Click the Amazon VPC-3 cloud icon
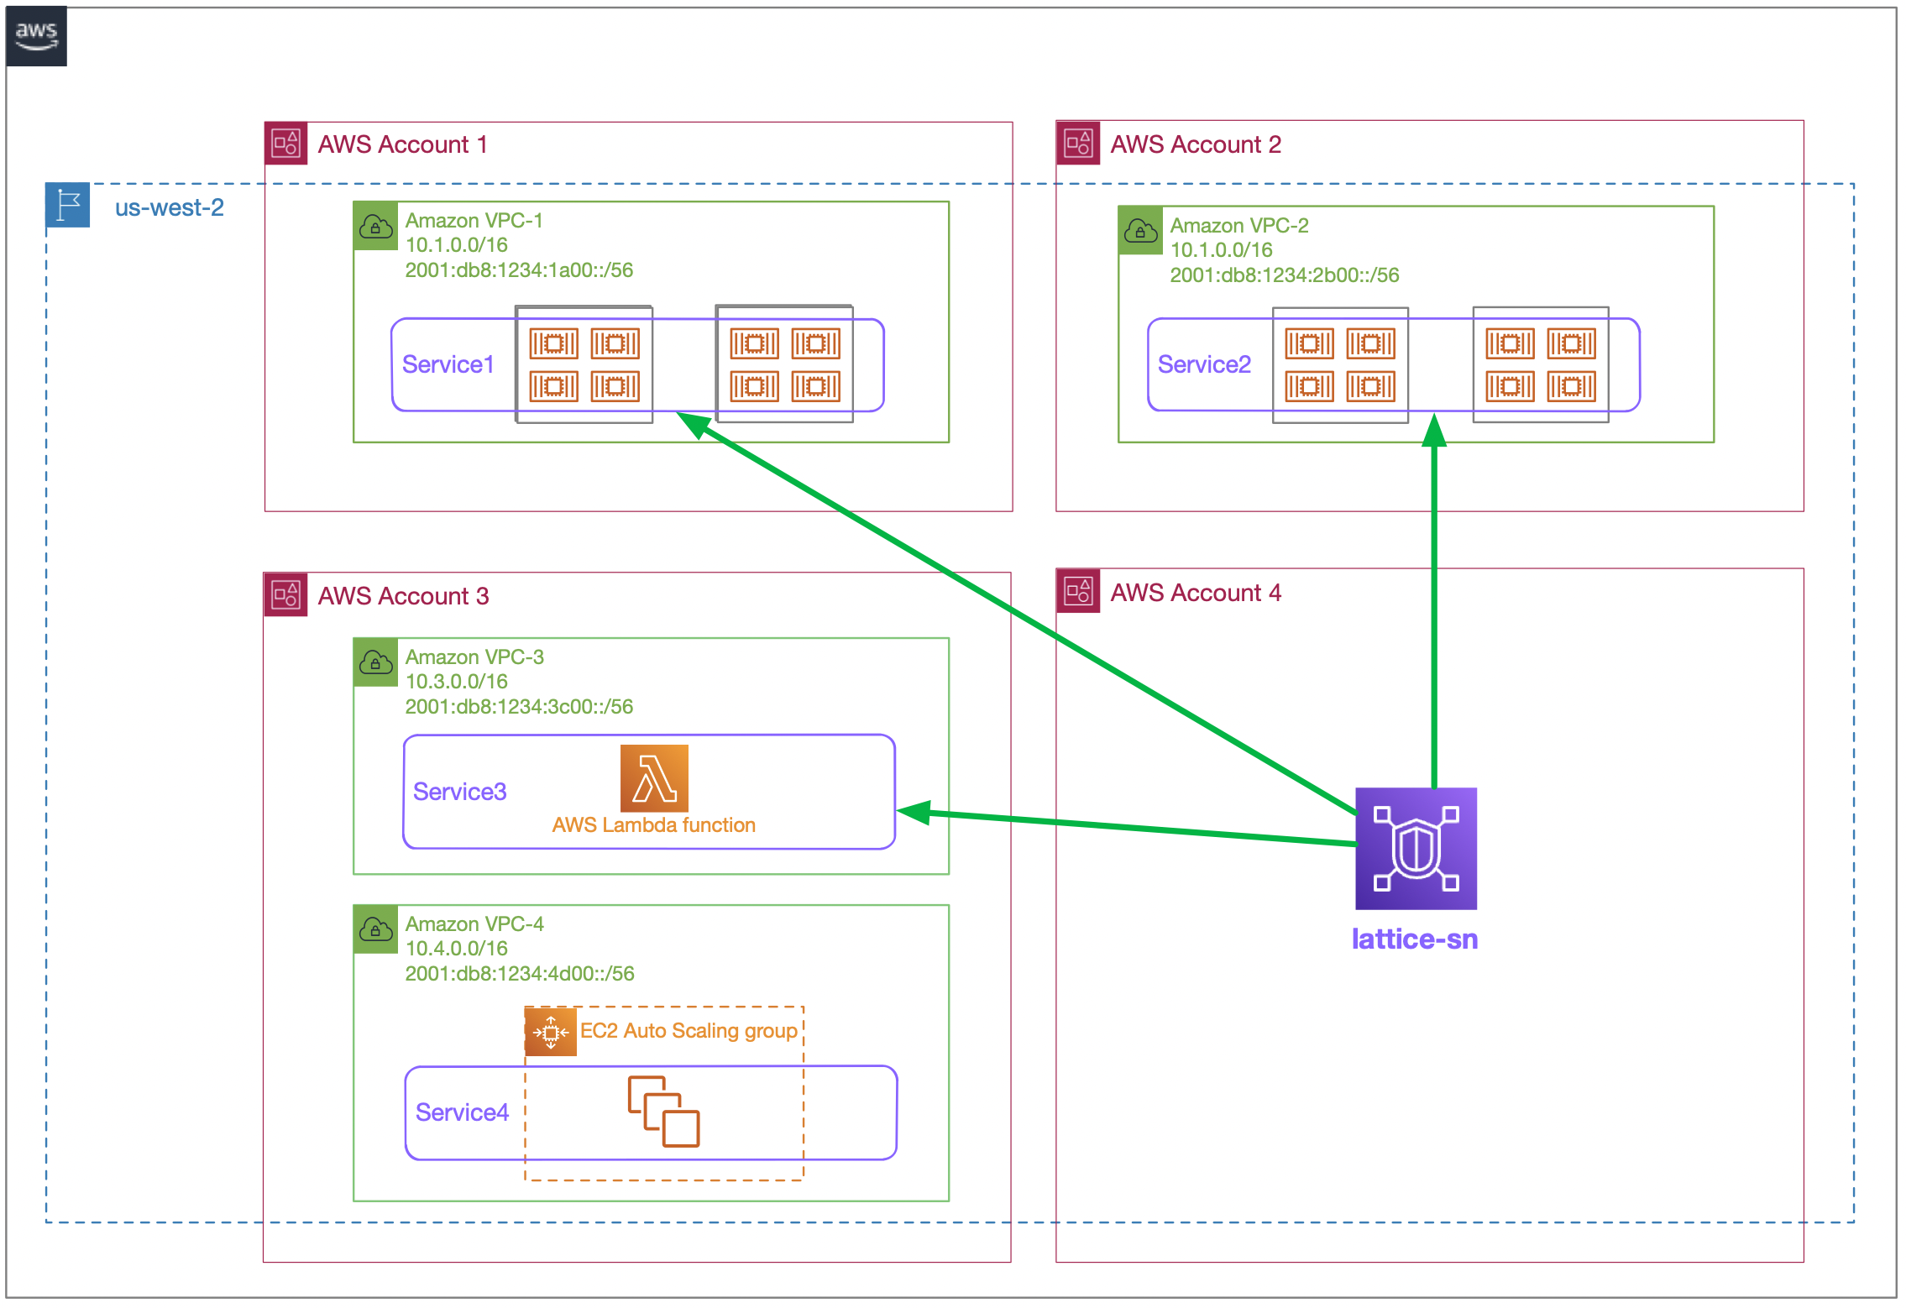The image size is (1906, 1308). [374, 662]
